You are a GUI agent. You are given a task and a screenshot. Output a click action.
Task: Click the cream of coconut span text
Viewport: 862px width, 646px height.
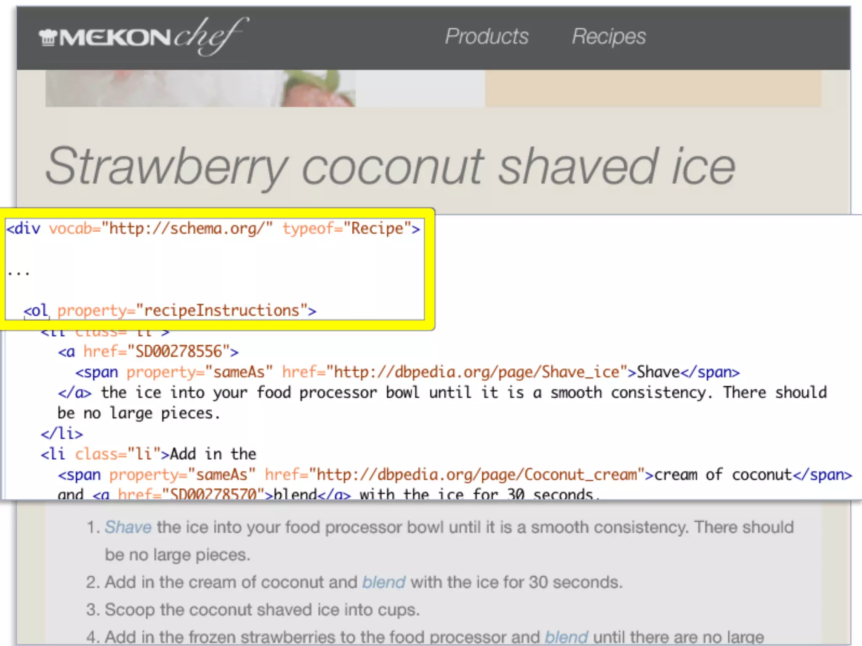pyautogui.click(x=723, y=475)
